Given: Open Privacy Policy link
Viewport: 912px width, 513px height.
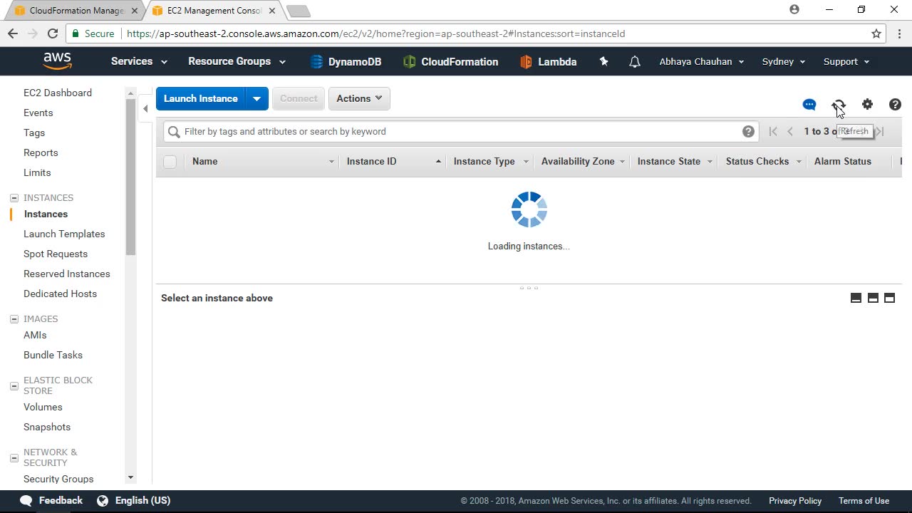Looking at the screenshot, I should 795,501.
